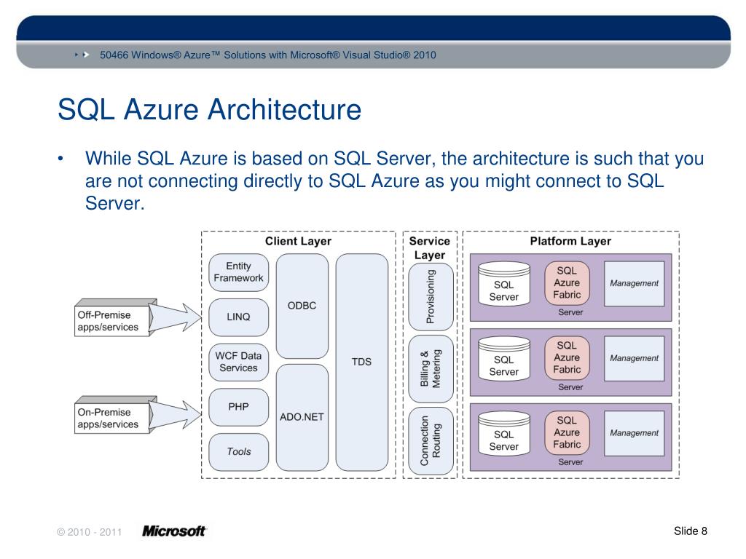Click the arrow pointing from the Off-Premise apps/services box
The image size is (746, 559).
[175, 317]
